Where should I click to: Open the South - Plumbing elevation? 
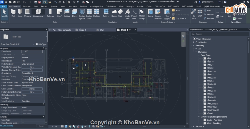(214, 120)
